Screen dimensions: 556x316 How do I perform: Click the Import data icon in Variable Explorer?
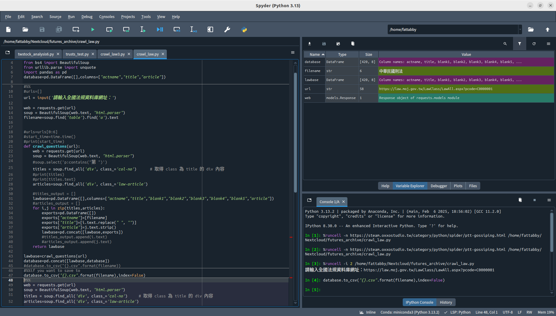click(310, 44)
